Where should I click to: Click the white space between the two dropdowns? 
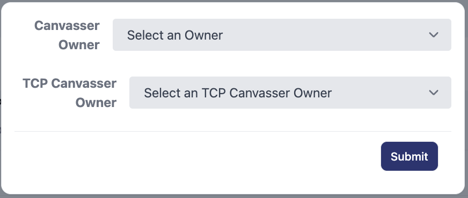[282, 64]
